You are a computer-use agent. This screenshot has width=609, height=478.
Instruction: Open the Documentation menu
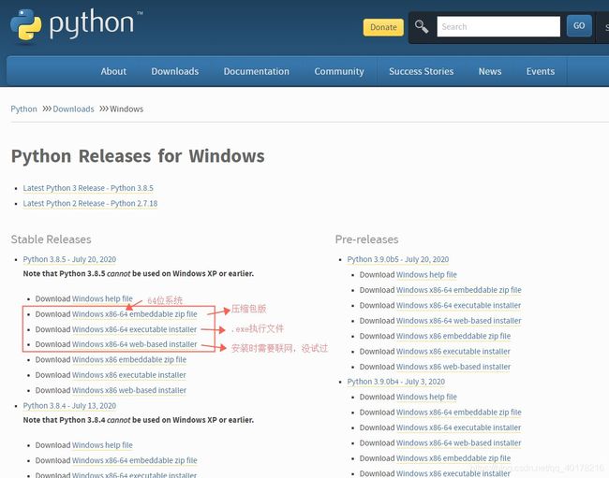coord(257,71)
